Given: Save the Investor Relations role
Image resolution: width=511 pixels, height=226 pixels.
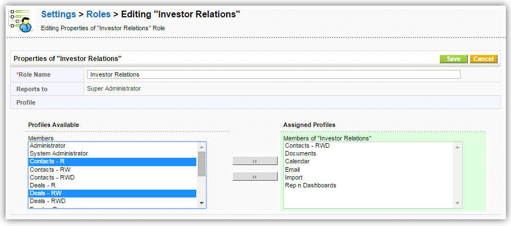Looking at the screenshot, I should (453, 59).
